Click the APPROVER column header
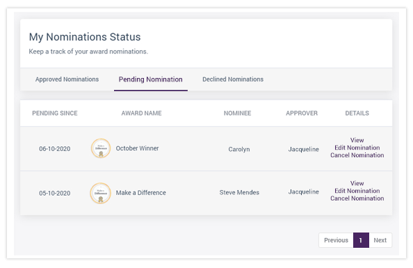Screen dimensions: 413x268 point(302,113)
